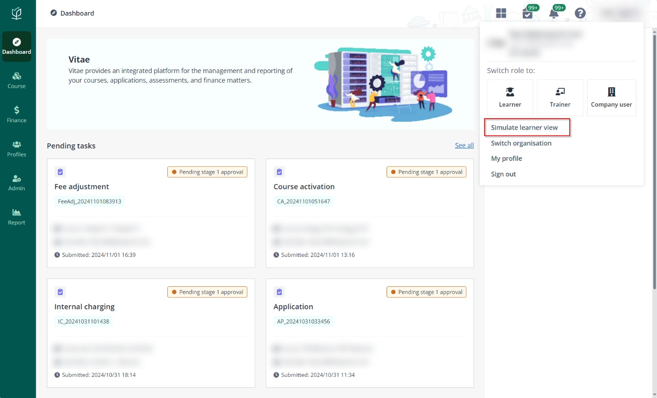Open the Fee adjustment task title
The width and height of the screenshot is (657, 398).
(82, 187)
